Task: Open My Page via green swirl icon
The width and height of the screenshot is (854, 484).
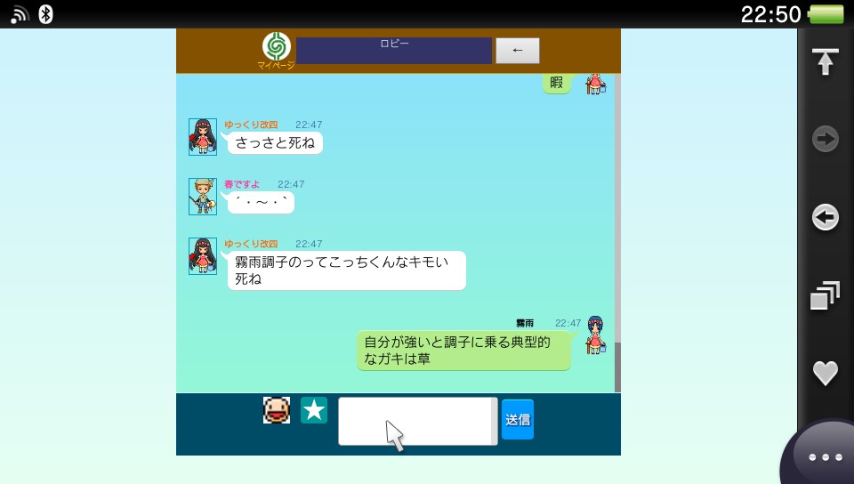Action: click(276, 48)
